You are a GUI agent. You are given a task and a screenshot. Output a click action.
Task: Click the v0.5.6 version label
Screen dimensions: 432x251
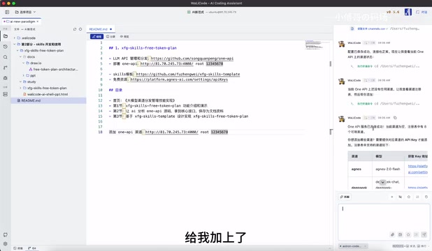[x=393, y=12]
